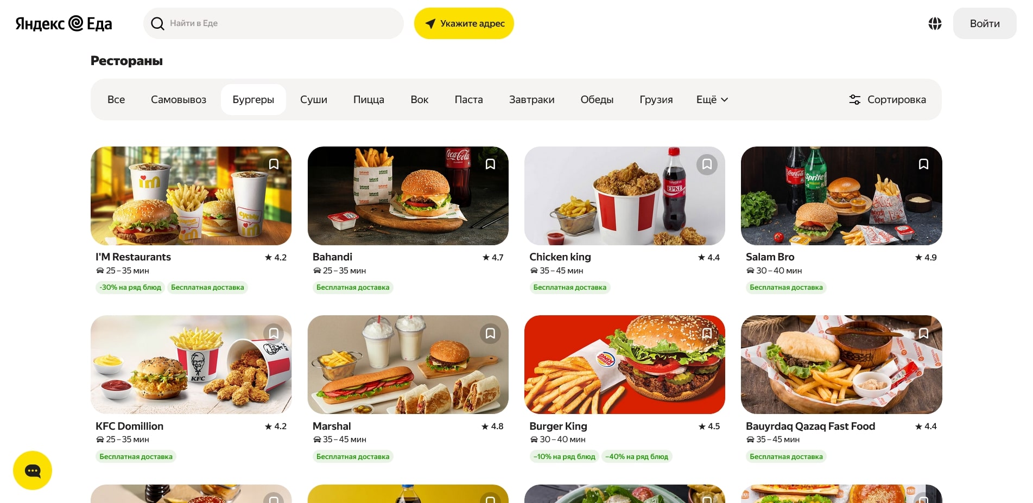Select the Самовывоз filter tab
The height and width of the screenshot is (503, 1033).
pyautogui.click(x=179, y=99)
